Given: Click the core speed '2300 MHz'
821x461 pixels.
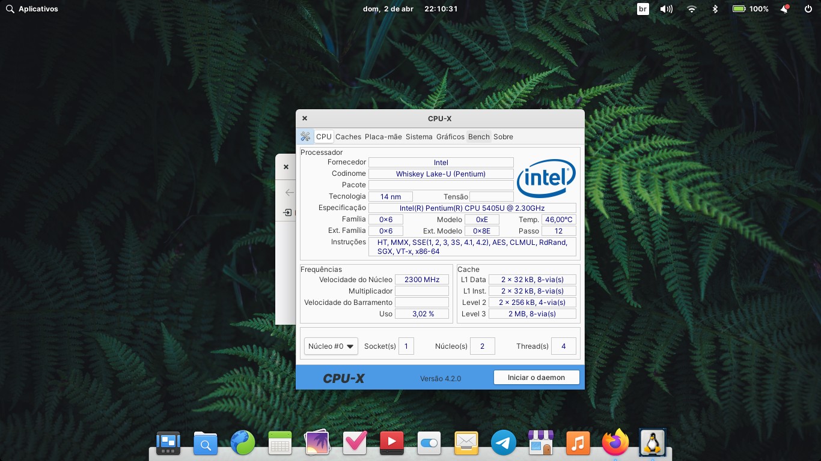Looking at the screenshot, I should 422,280.
